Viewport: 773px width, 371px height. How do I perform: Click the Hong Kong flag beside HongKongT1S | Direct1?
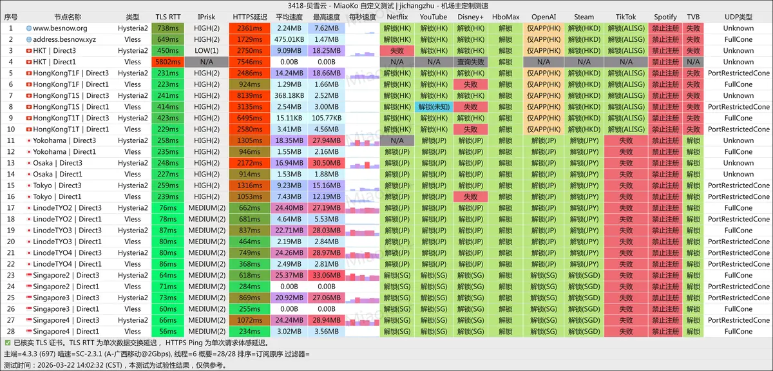[x=29, y=107]
